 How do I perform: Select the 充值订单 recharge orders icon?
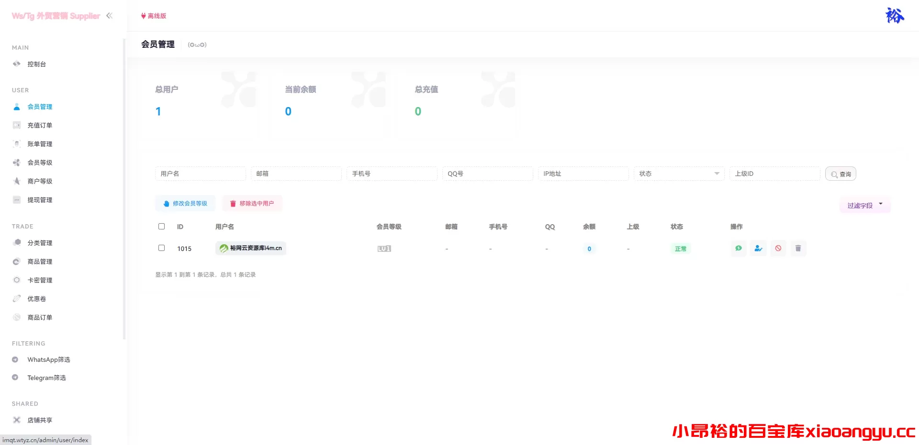(16, 125)
